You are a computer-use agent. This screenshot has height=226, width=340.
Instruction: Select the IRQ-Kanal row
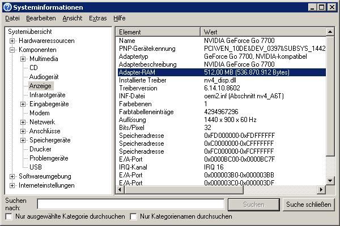pyautogui.click(x=222, y=167)
